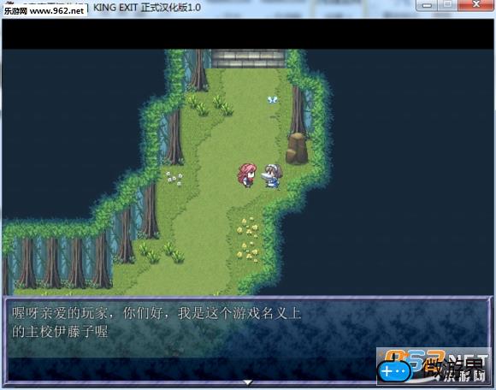496x390 pixels.
Task: Maximize the game window
Action: (x=447, y=5)
